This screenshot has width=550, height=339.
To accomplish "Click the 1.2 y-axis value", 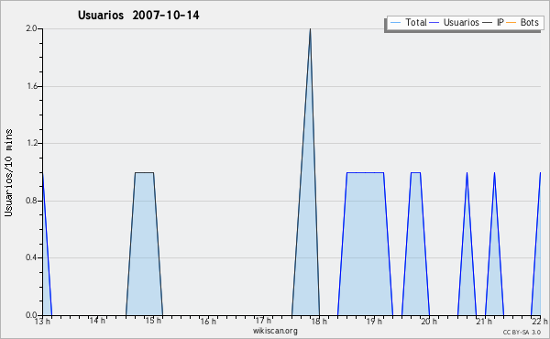I will click(x=31, y=143).
